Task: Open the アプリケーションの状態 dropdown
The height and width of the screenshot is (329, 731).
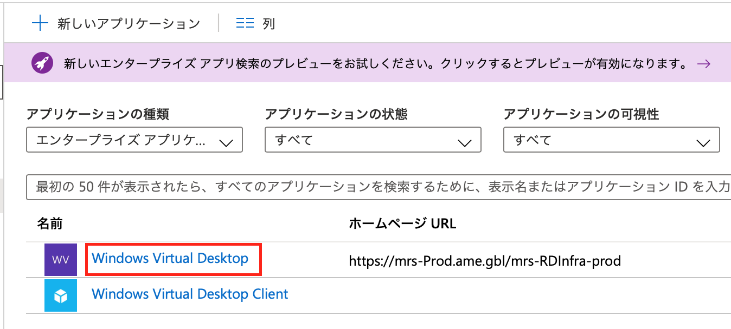Action: [x=373, y=140]
